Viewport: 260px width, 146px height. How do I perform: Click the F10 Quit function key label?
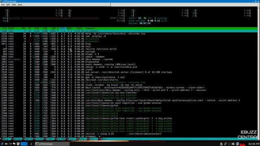click(x=102, y=139)
